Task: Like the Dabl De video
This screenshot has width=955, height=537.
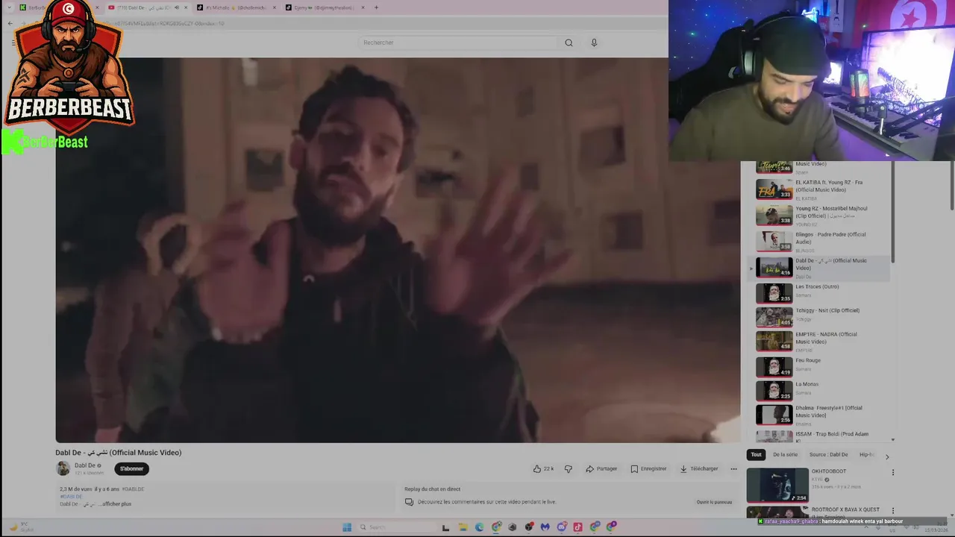Action: click(542, 468)
